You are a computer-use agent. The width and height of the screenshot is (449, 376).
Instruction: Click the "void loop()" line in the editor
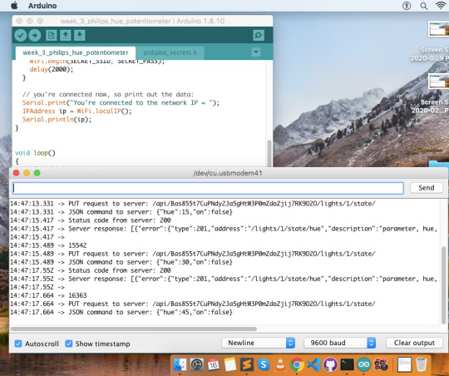[35, 153]
